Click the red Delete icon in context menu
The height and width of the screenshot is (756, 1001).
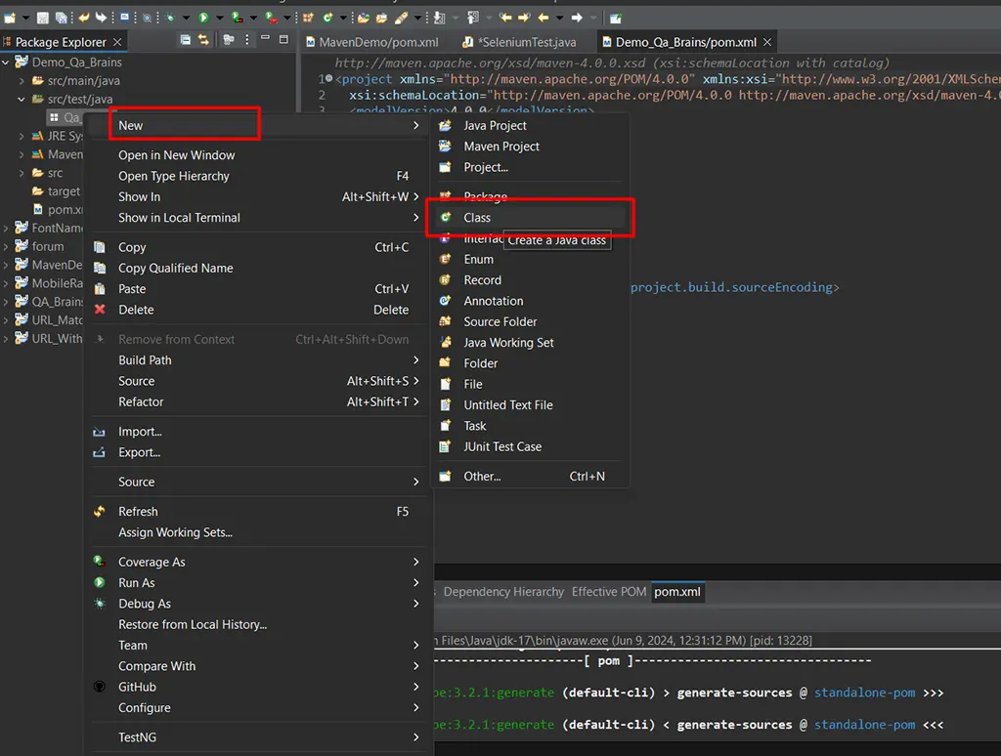click(102, 310)
